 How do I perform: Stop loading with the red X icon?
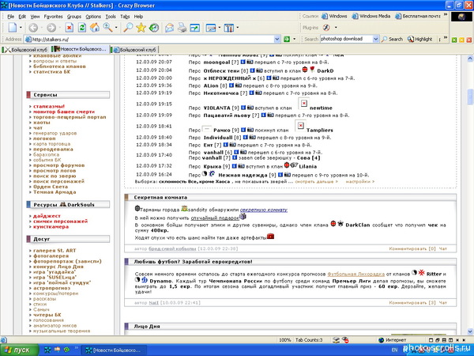pyautogui.click(x=70, y=28)
